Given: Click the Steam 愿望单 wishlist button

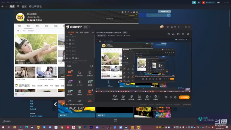Looking at the screenshot, I should click(165, 11).
